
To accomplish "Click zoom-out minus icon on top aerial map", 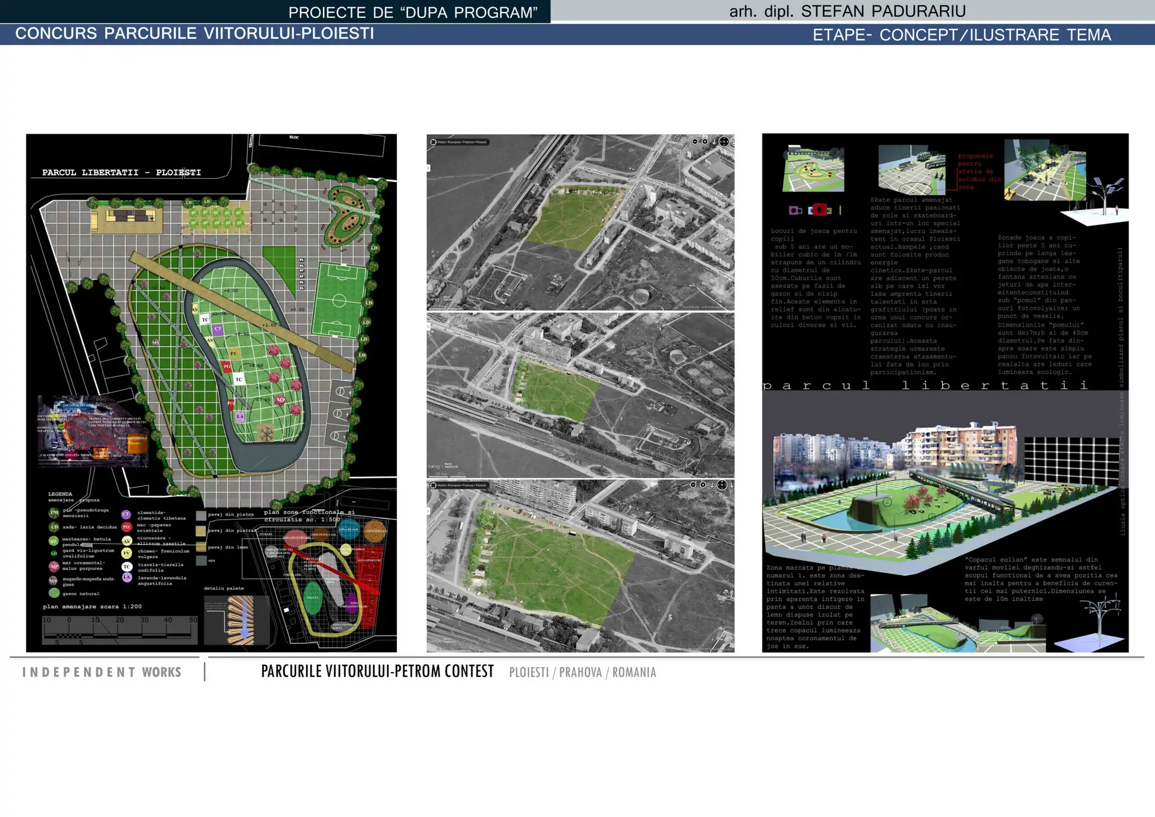I will [695, 141].
